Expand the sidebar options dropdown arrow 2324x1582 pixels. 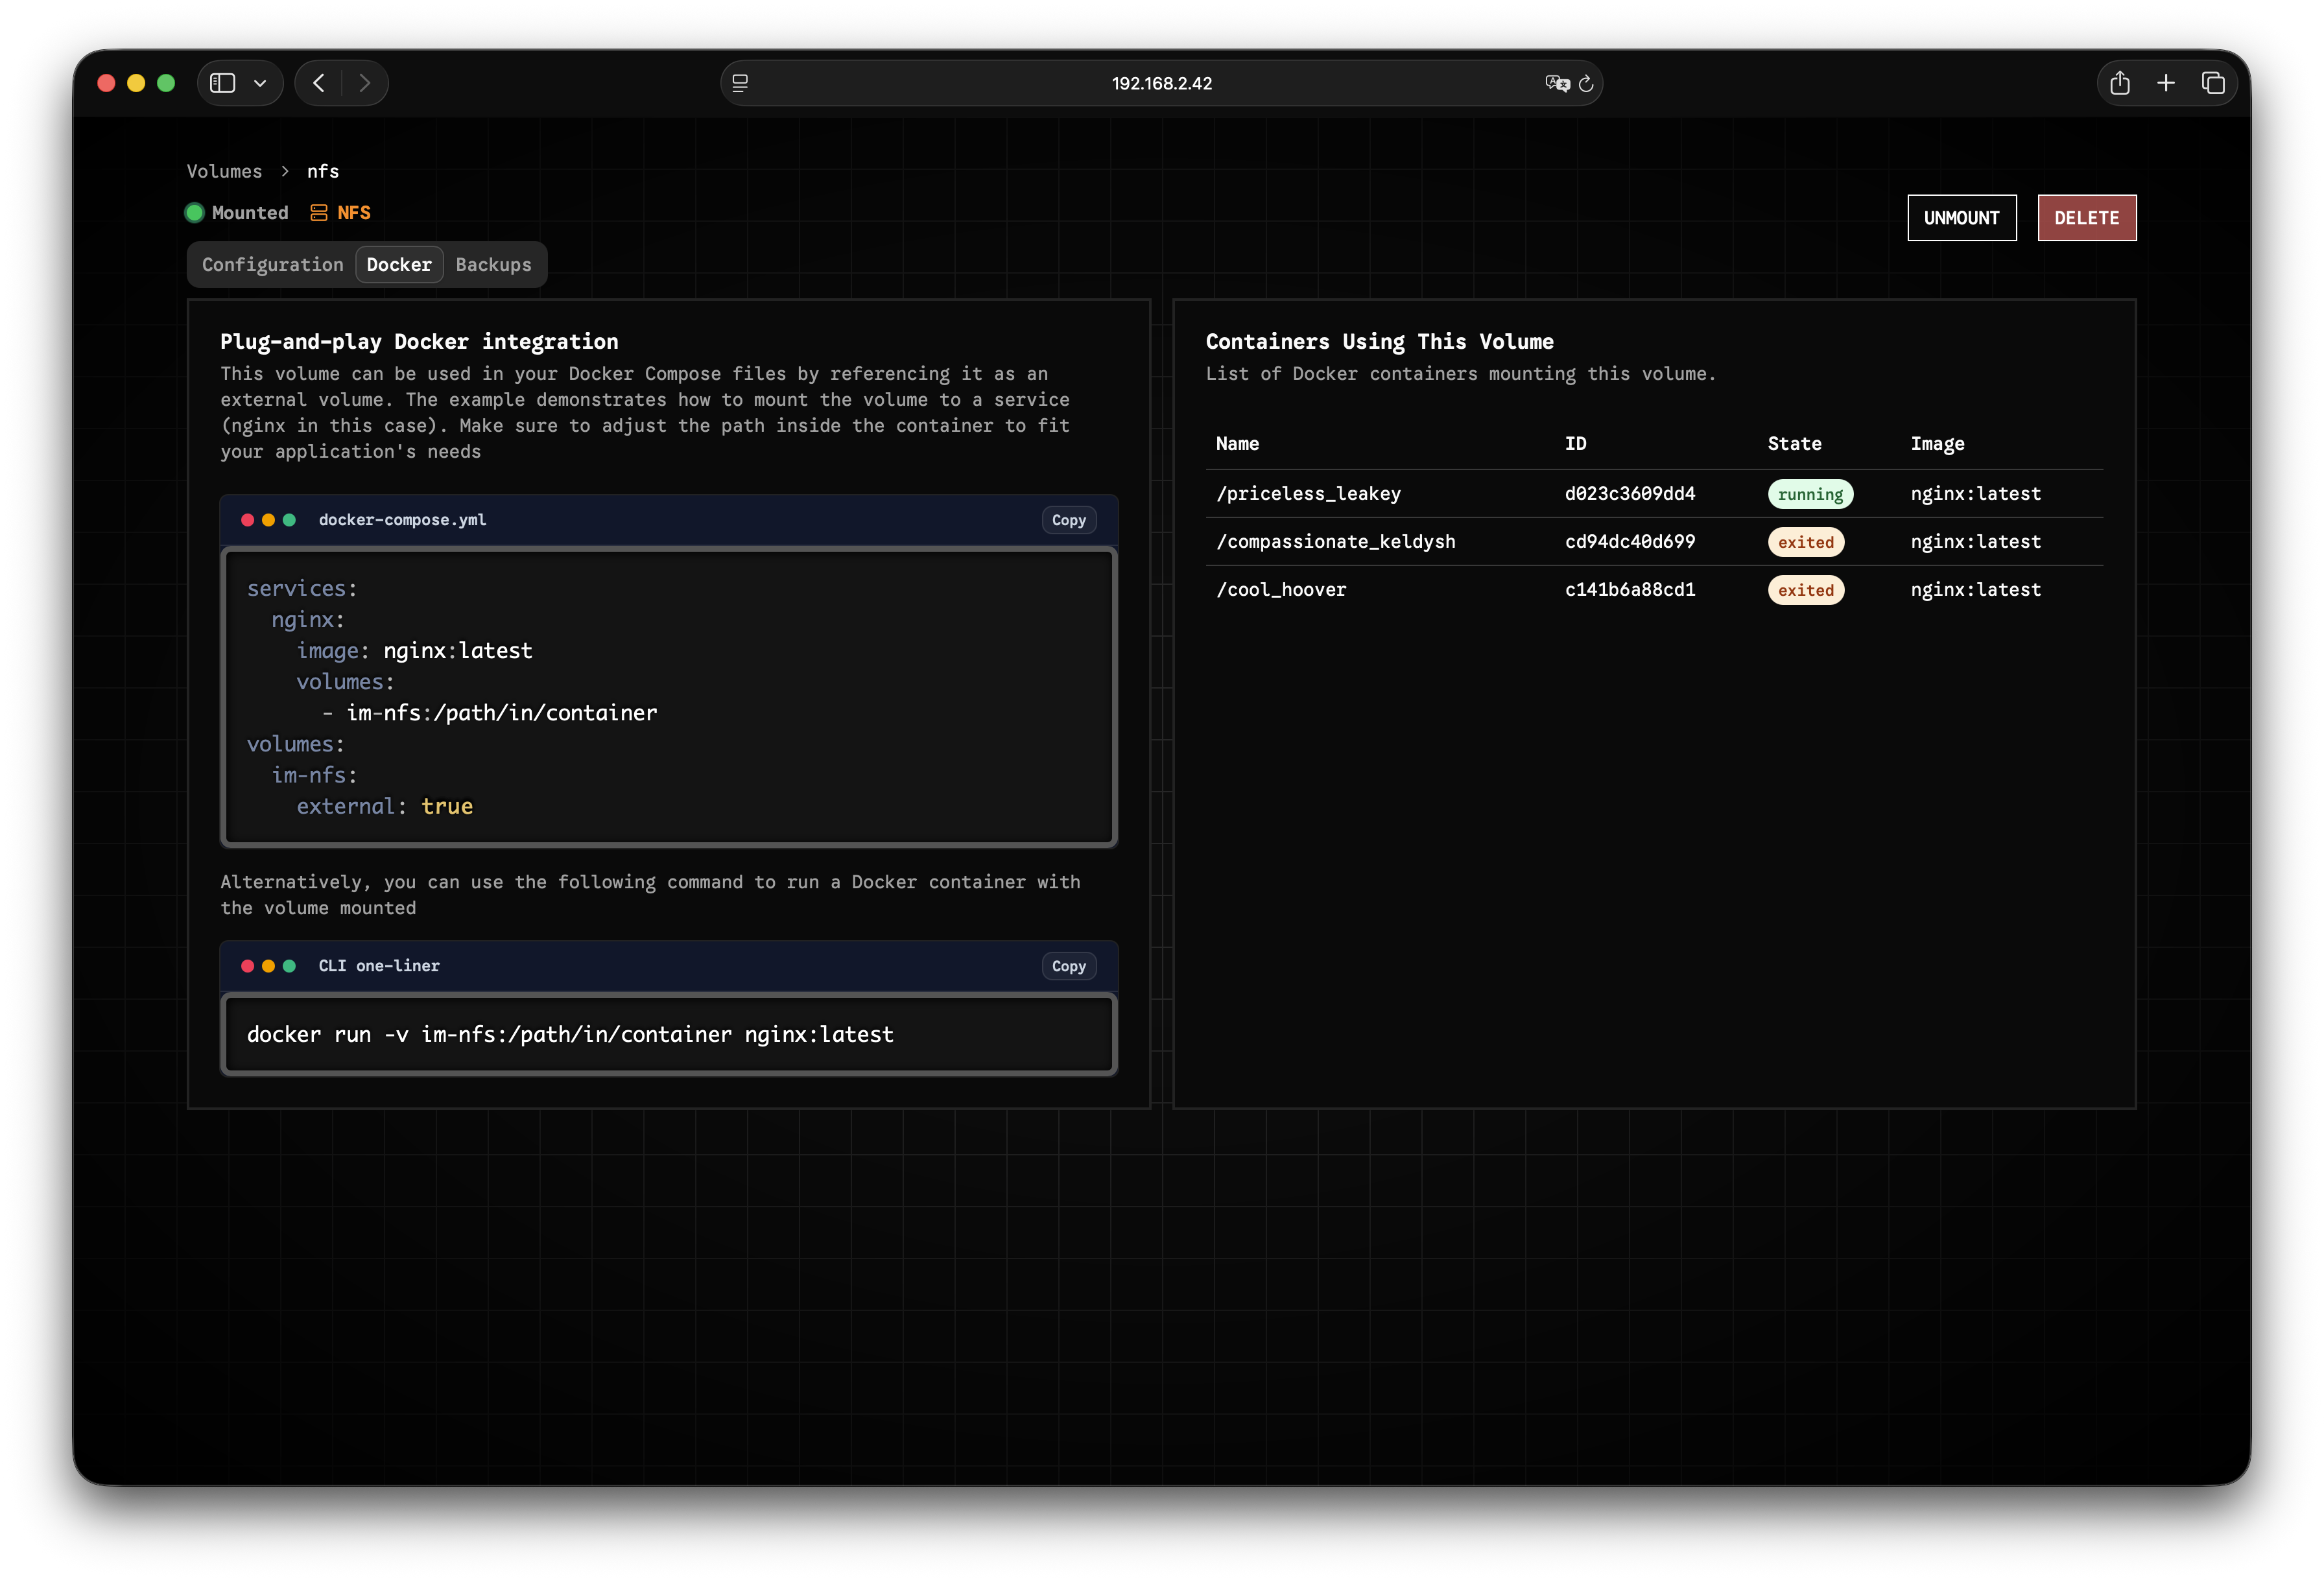tap(260, 83)
